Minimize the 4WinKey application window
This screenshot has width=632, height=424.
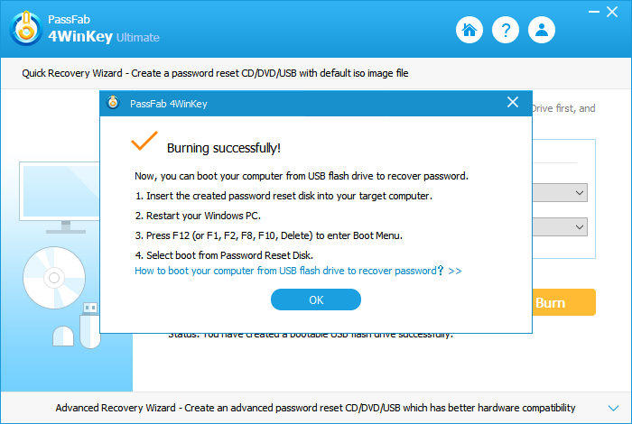coord(592,11)
